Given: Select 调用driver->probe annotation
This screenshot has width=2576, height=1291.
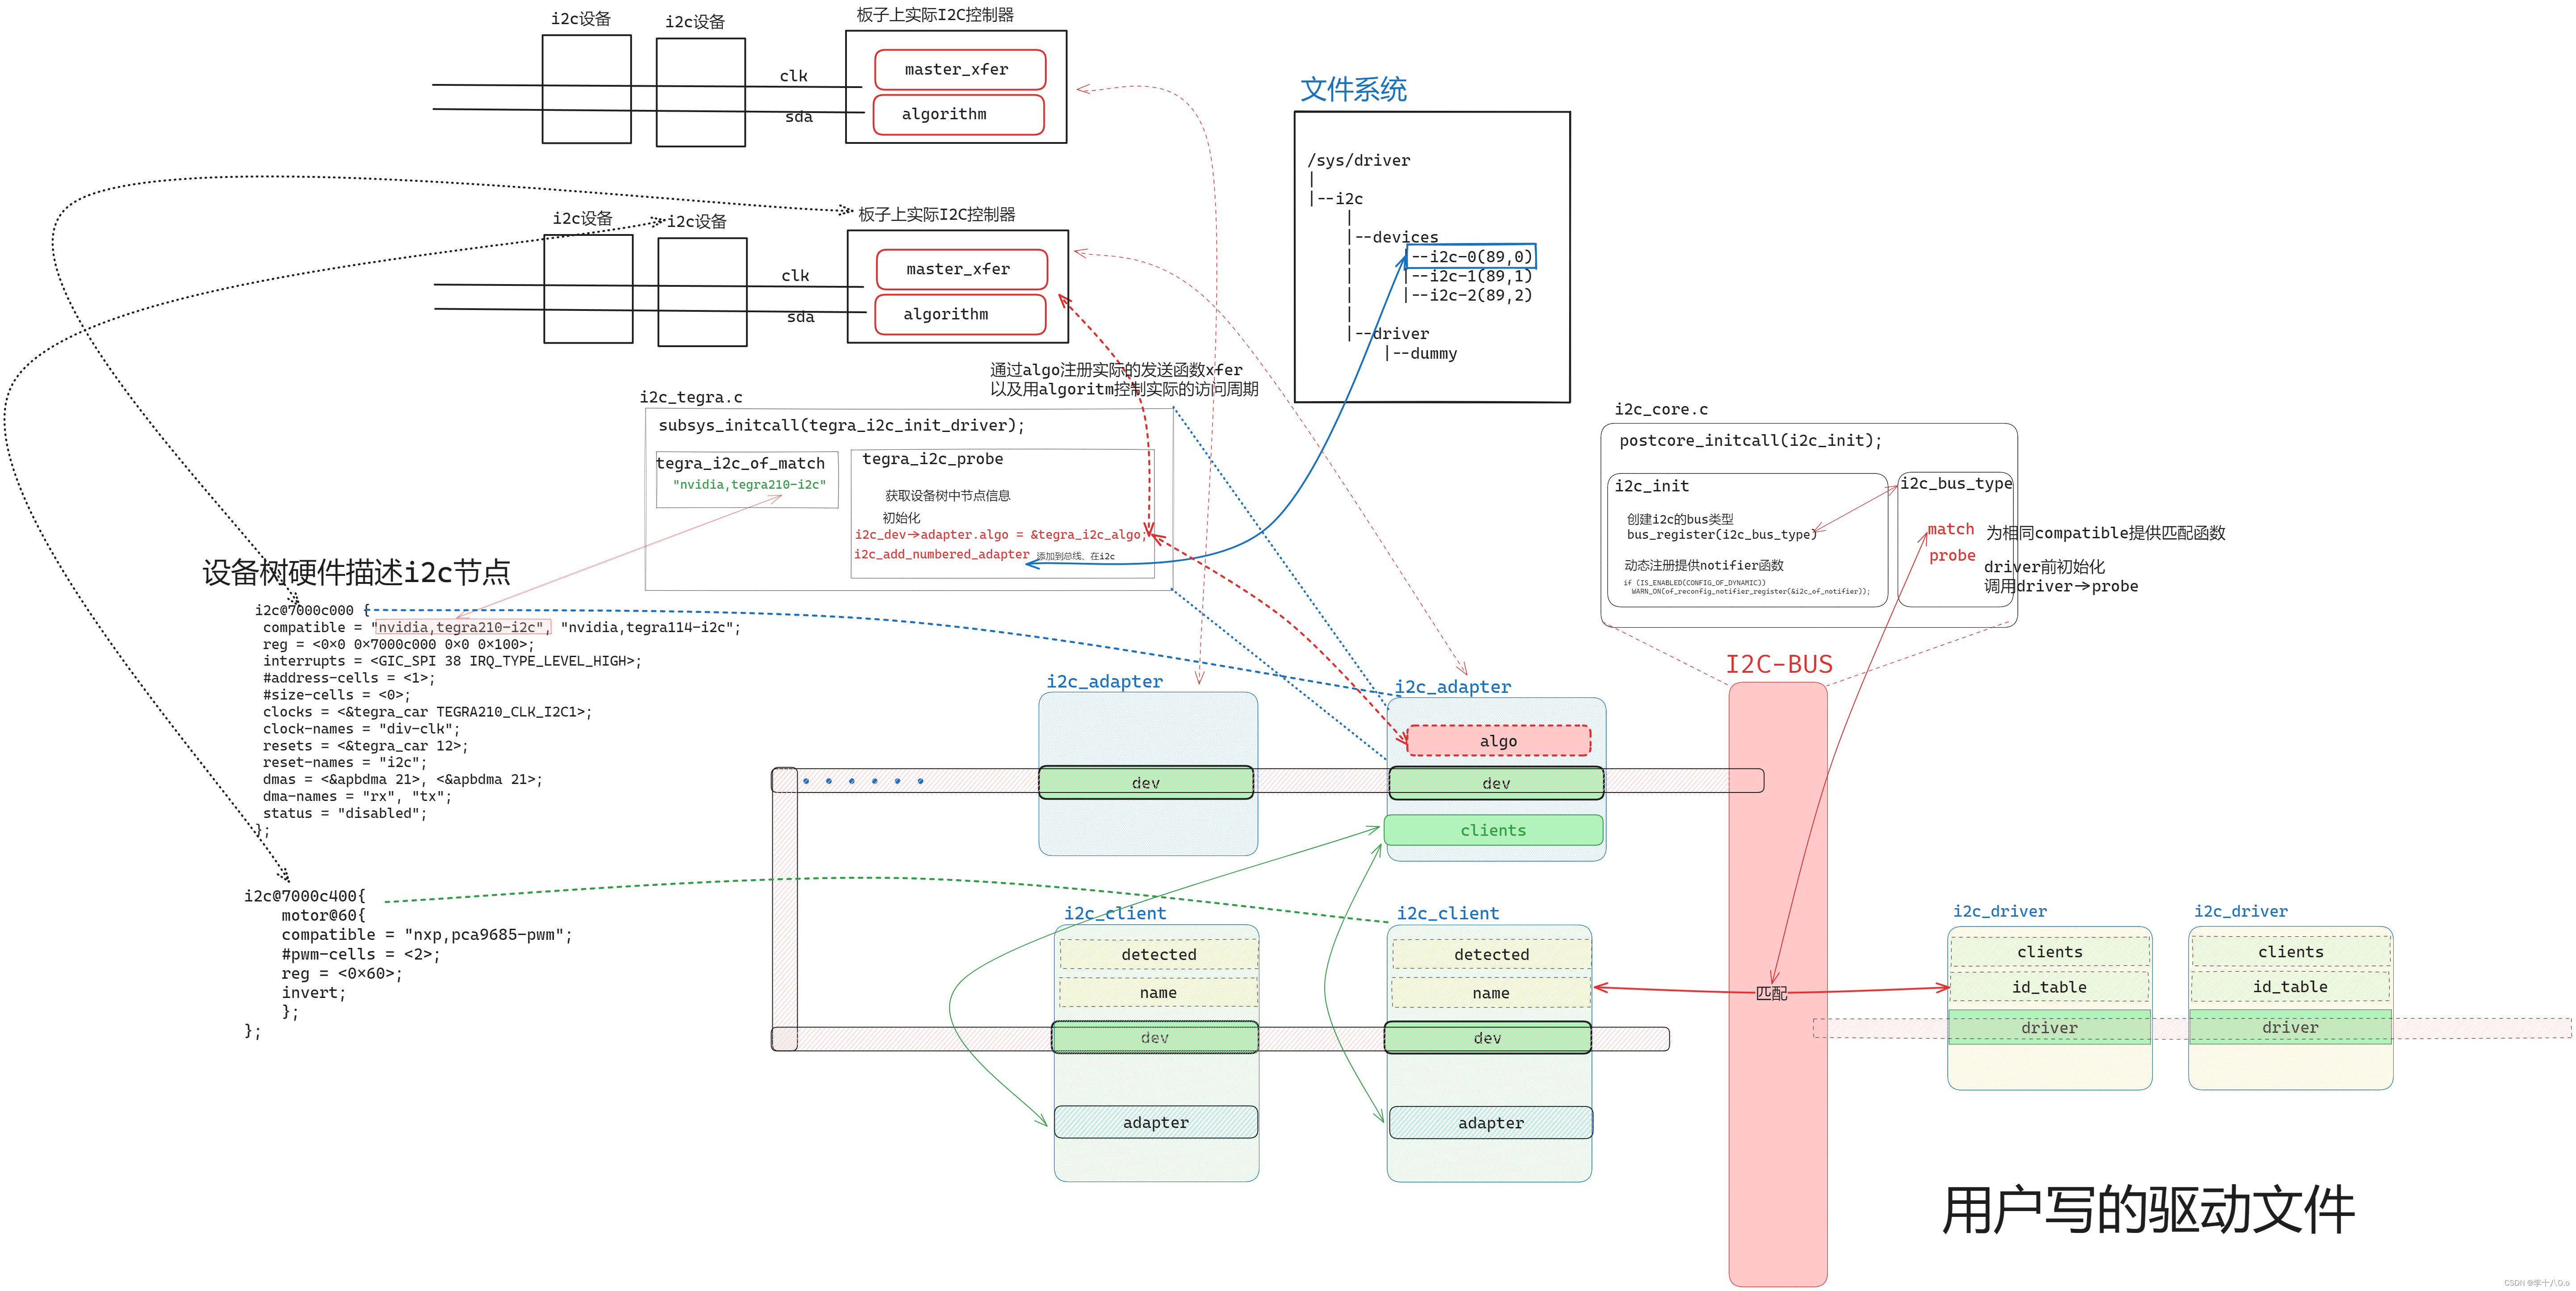Looking at the screenshot, I should coord(2061,587).
